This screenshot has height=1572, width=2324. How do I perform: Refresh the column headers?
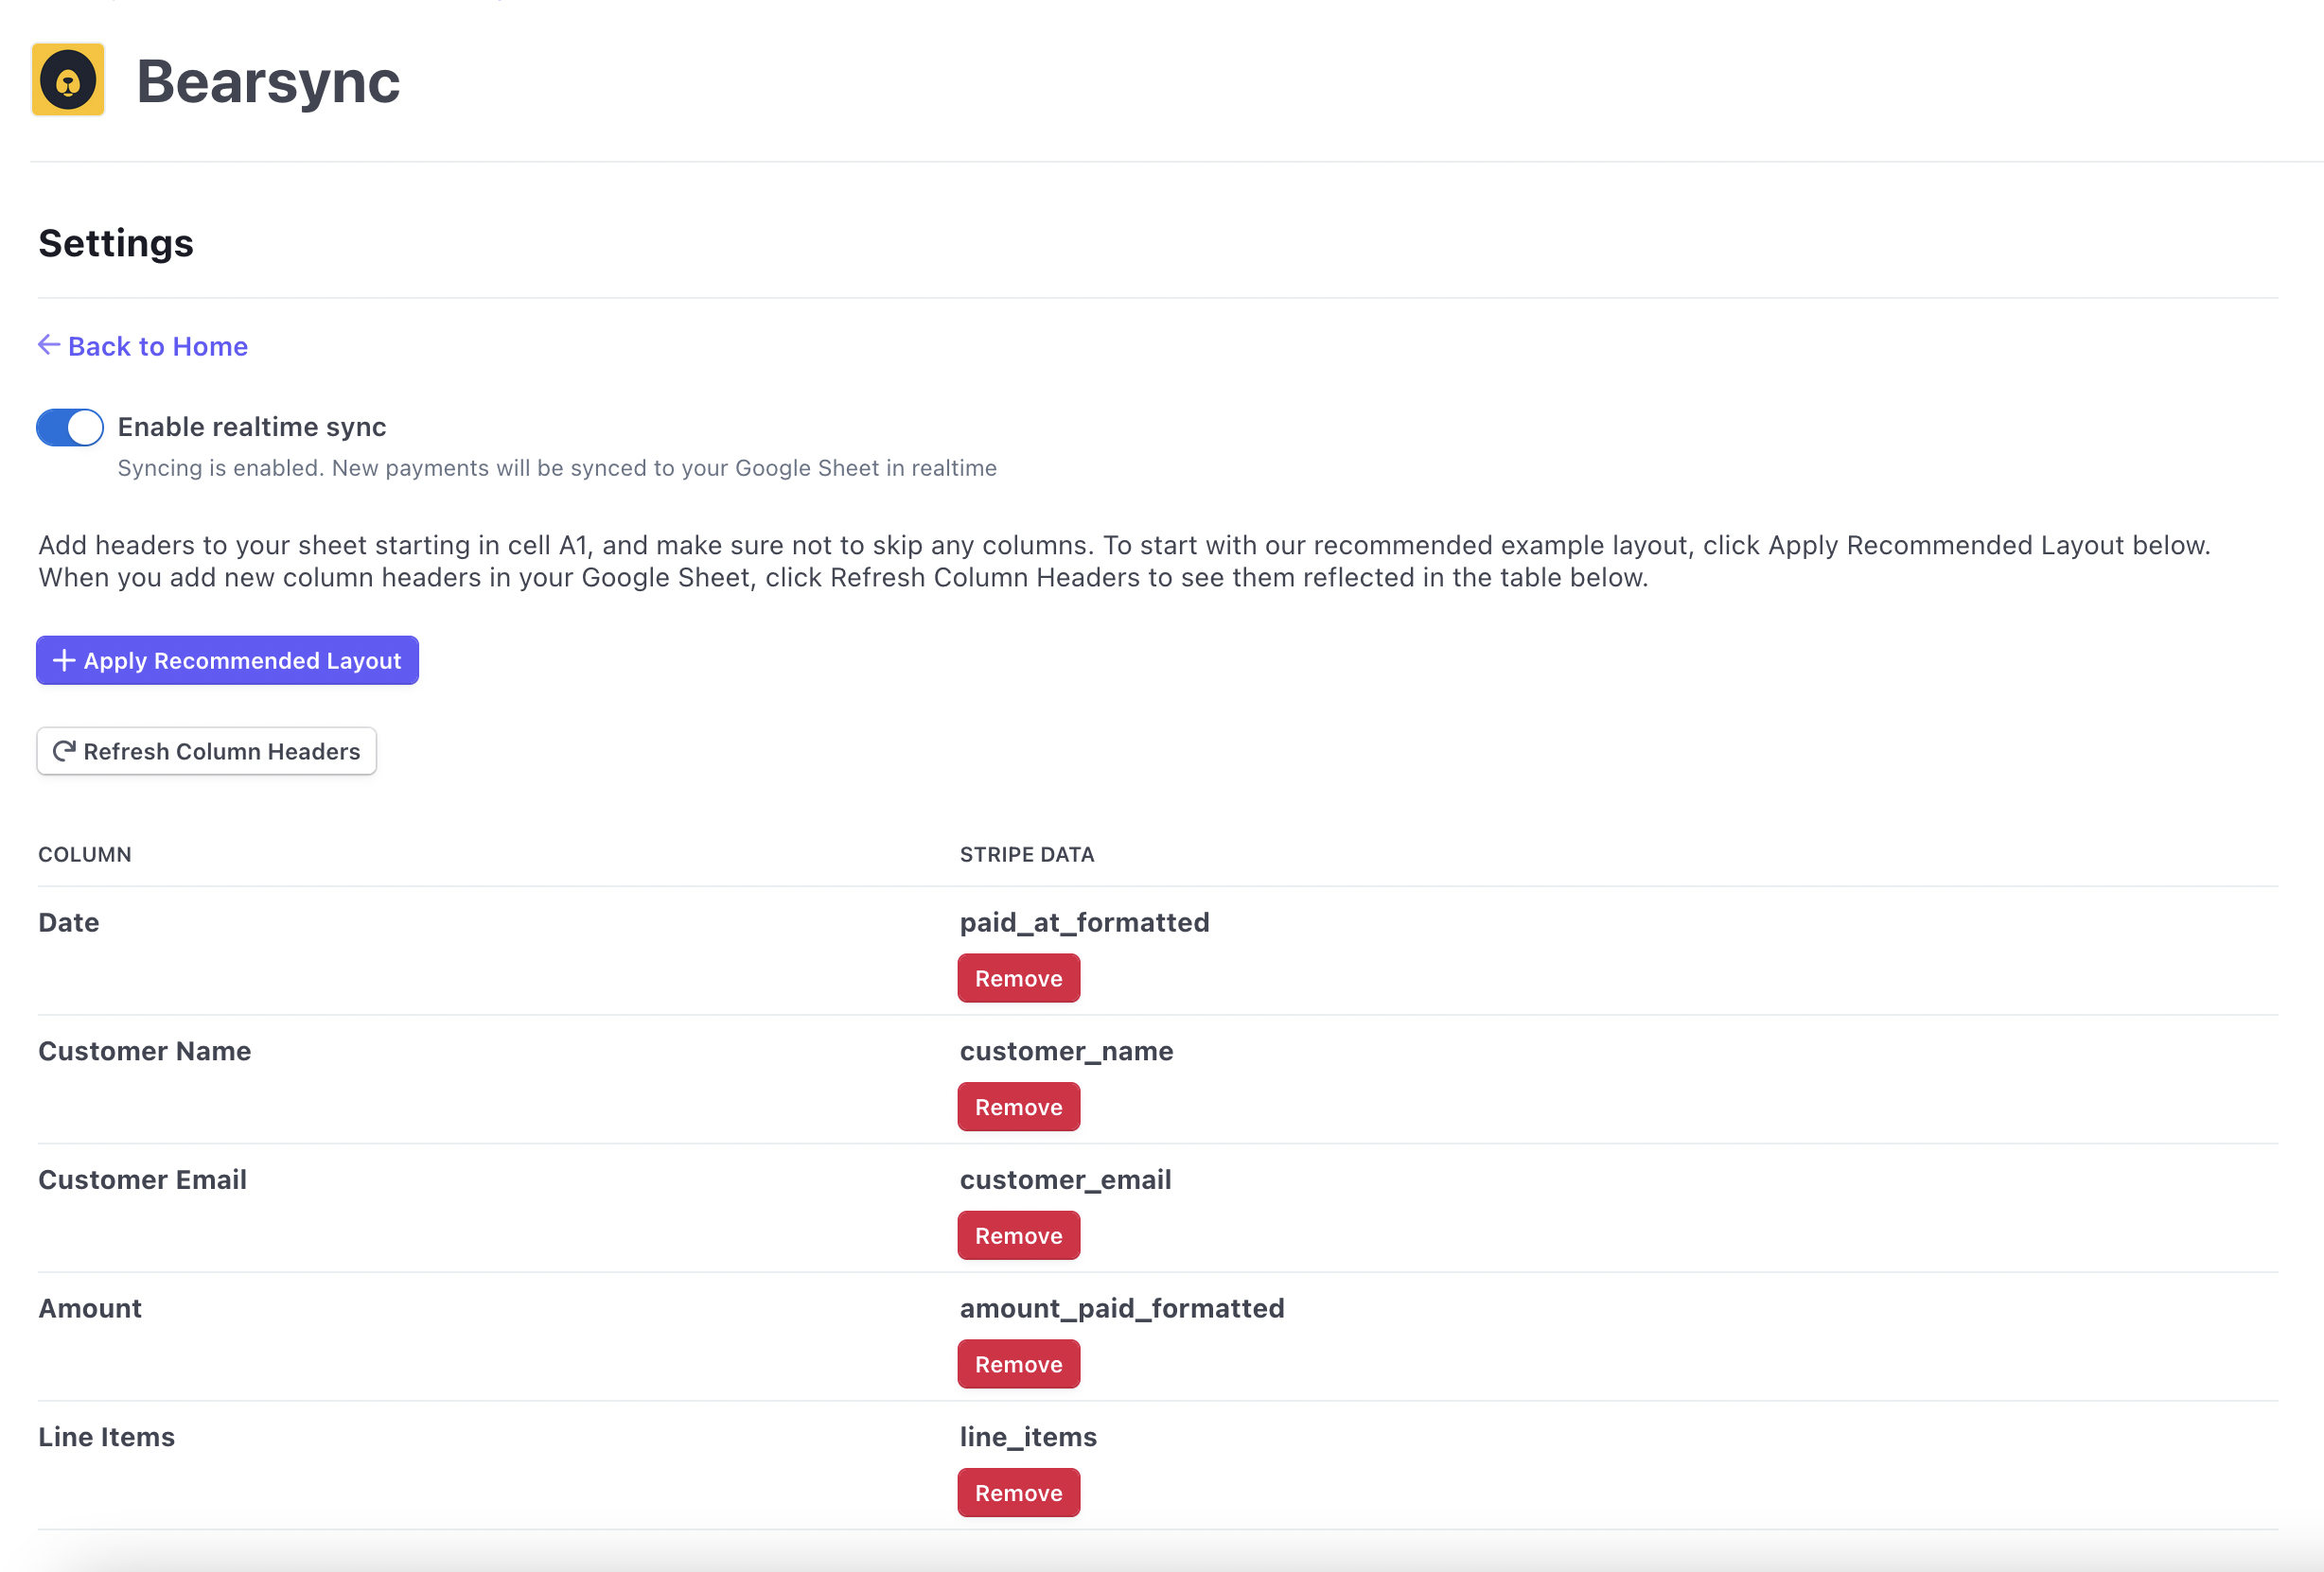206,750
